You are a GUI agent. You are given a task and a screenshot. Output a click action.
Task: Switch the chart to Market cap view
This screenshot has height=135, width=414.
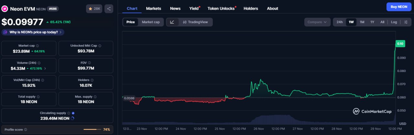150,22
